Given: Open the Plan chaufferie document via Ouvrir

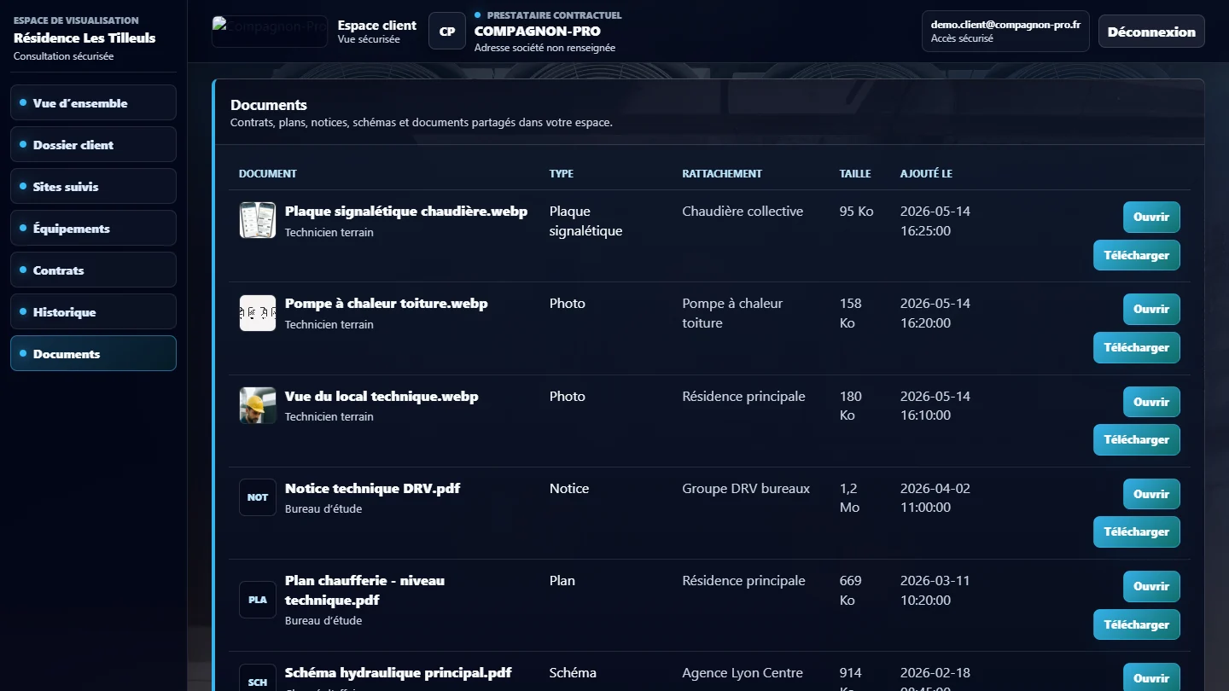Looking at the screenshot, I should coord(1151,586).
